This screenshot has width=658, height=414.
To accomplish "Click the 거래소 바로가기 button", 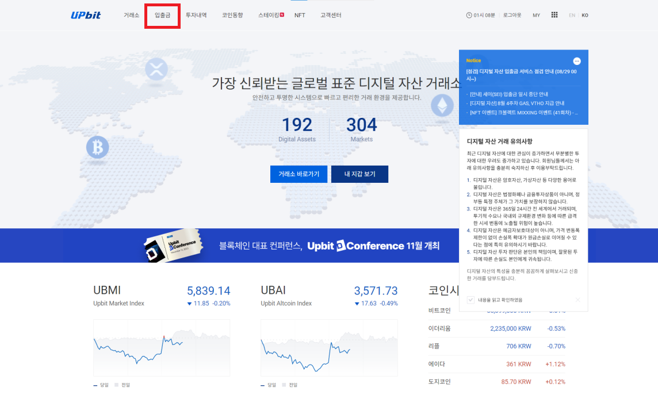I will point(299,174).
